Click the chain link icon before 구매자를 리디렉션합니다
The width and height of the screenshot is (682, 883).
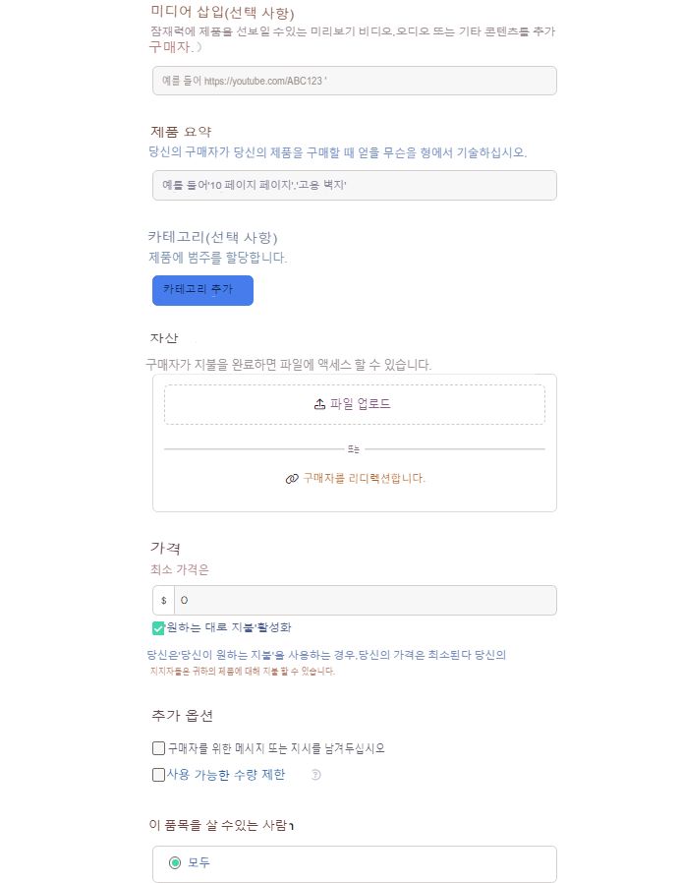click(291, 479)
